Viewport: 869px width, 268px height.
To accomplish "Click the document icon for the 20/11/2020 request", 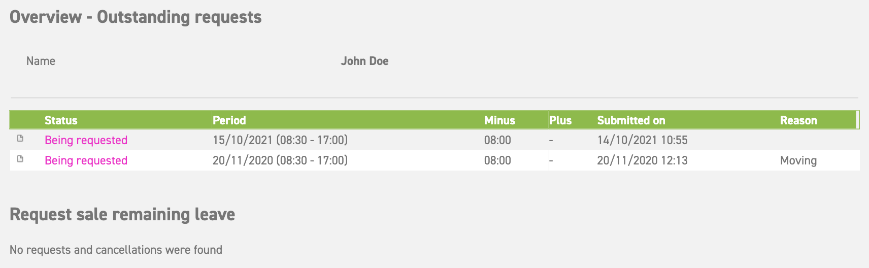I will coord(20,159).
